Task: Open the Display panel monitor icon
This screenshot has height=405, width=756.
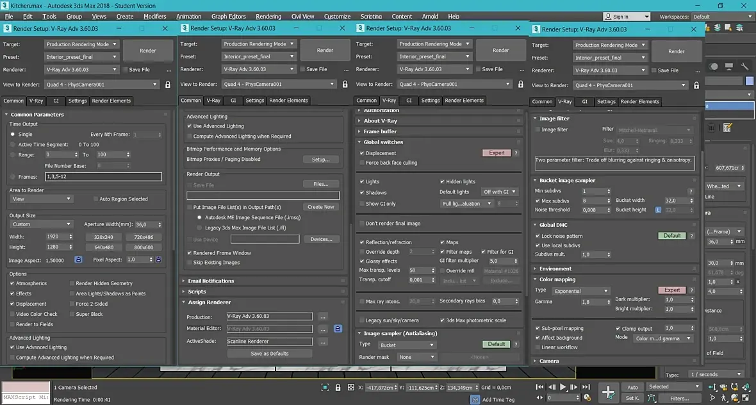Action: click(x=730, y=66)
